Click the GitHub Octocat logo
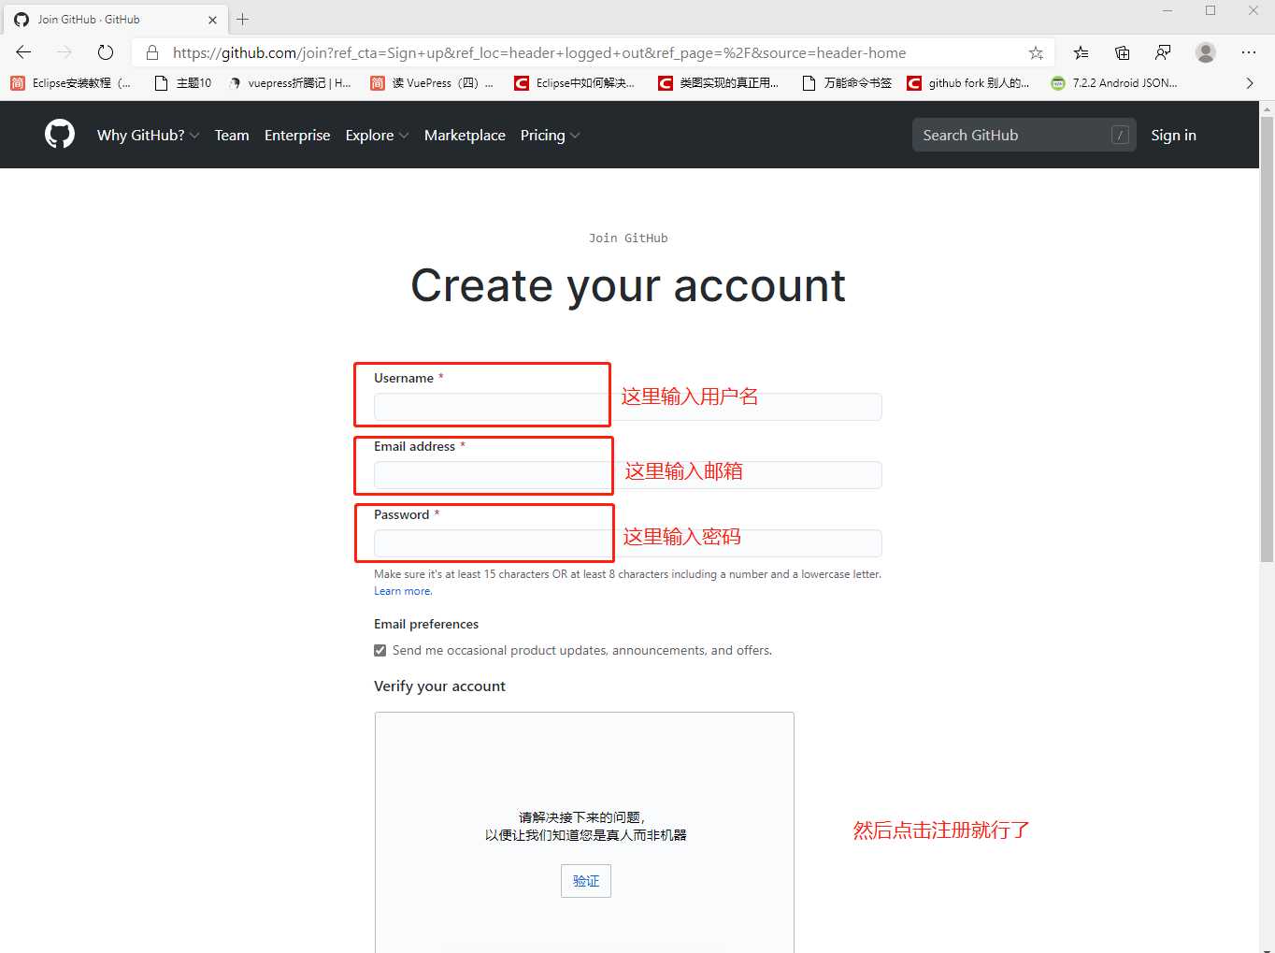Image resolution: width=1275 pixels, height=953 pixels. click(x=60, y=135)
